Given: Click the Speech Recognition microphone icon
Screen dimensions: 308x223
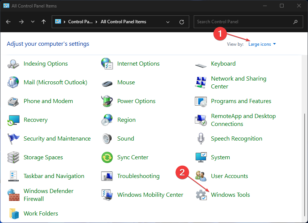Looking at the screenshot, I should (201, 139).
